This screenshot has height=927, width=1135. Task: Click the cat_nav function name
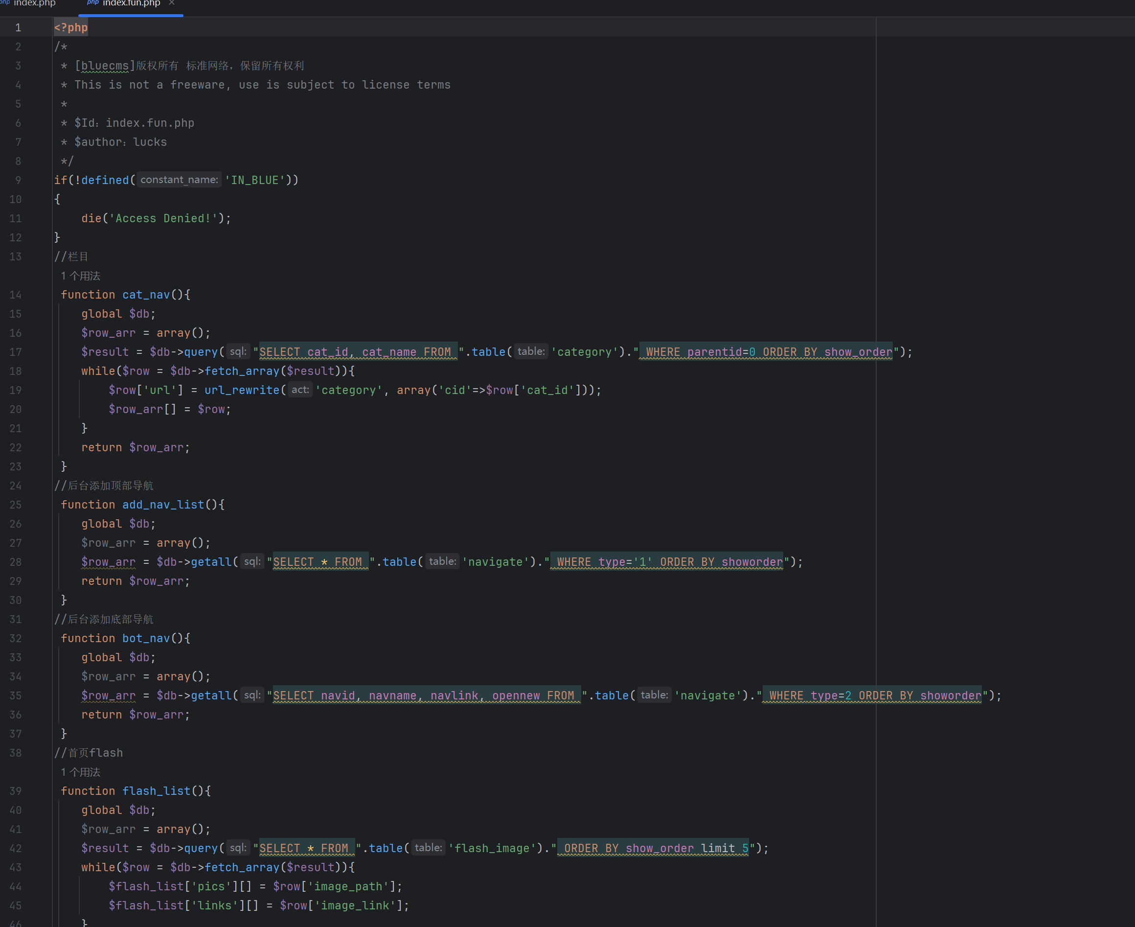pyautogui.click(x=146, y=295)
